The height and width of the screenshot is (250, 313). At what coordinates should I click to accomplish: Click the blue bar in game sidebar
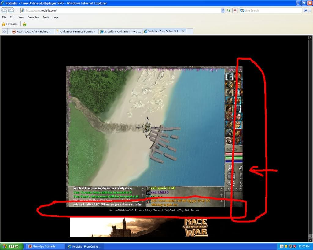point(234,161)
